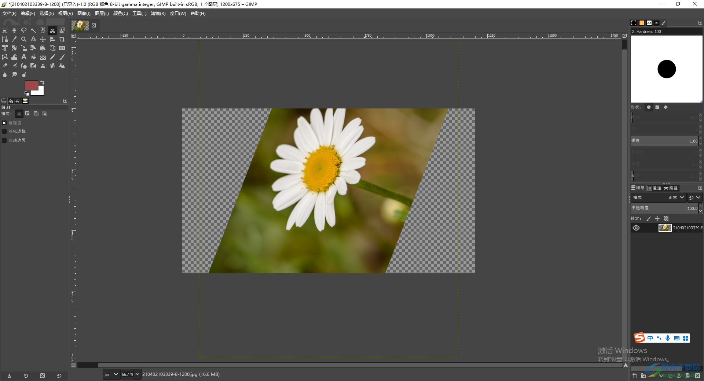Viewport: 704px width, 381px height.
Task: Toggle lock pixels brush icon
Action: coord(649,219)
